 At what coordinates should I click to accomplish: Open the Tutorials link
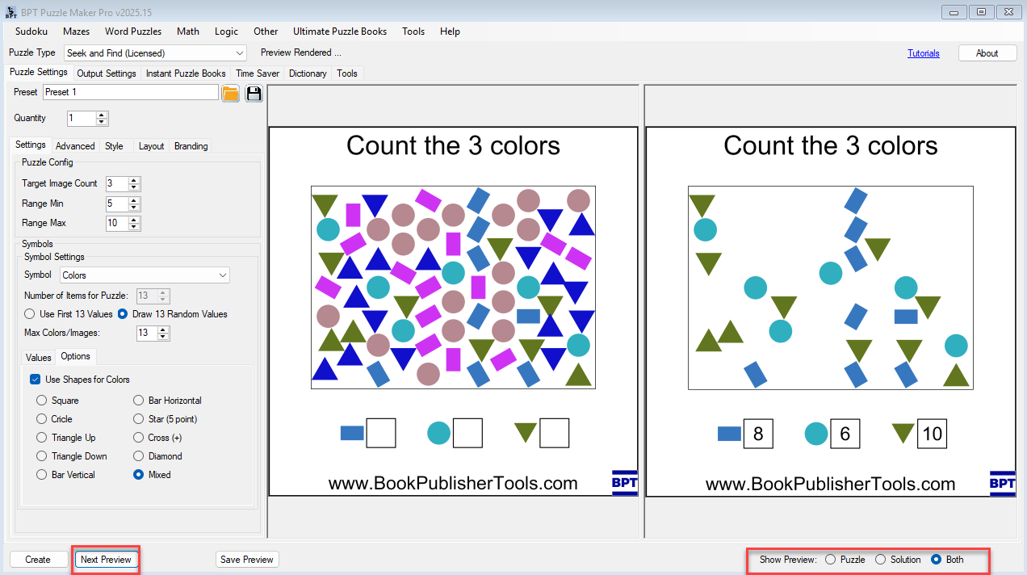[923, 53]
